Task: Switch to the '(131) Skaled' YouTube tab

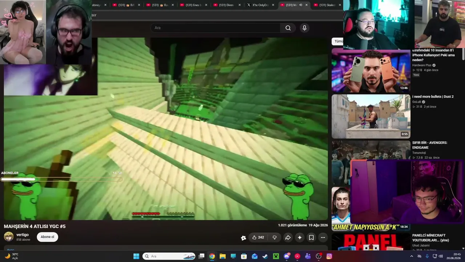Action: click(x=327, y=5)
